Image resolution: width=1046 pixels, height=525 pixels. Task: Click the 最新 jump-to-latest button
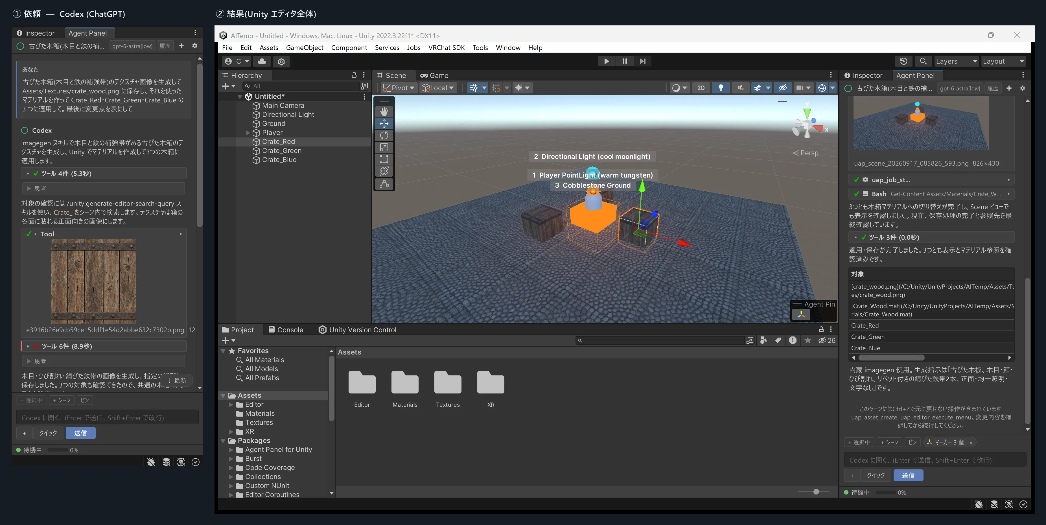click(177, 380)
